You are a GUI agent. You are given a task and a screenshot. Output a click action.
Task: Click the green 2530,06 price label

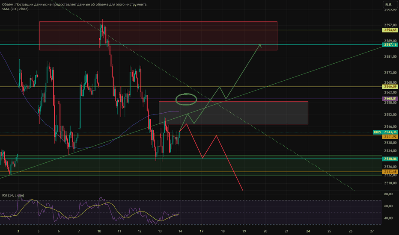tap(389, 159)
